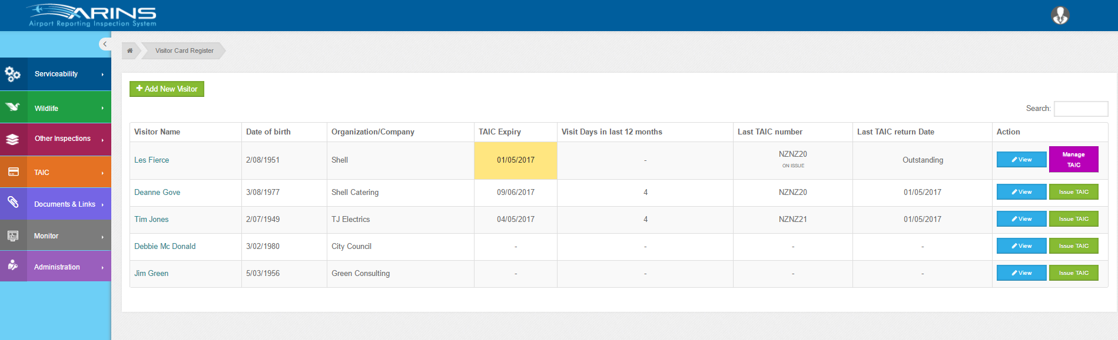
Task: Click the Other Inspections layers icon
Action: (13, 139)
